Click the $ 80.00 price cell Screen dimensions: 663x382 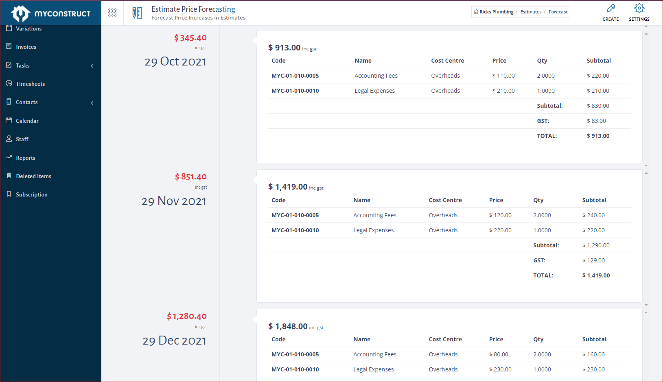499,354
